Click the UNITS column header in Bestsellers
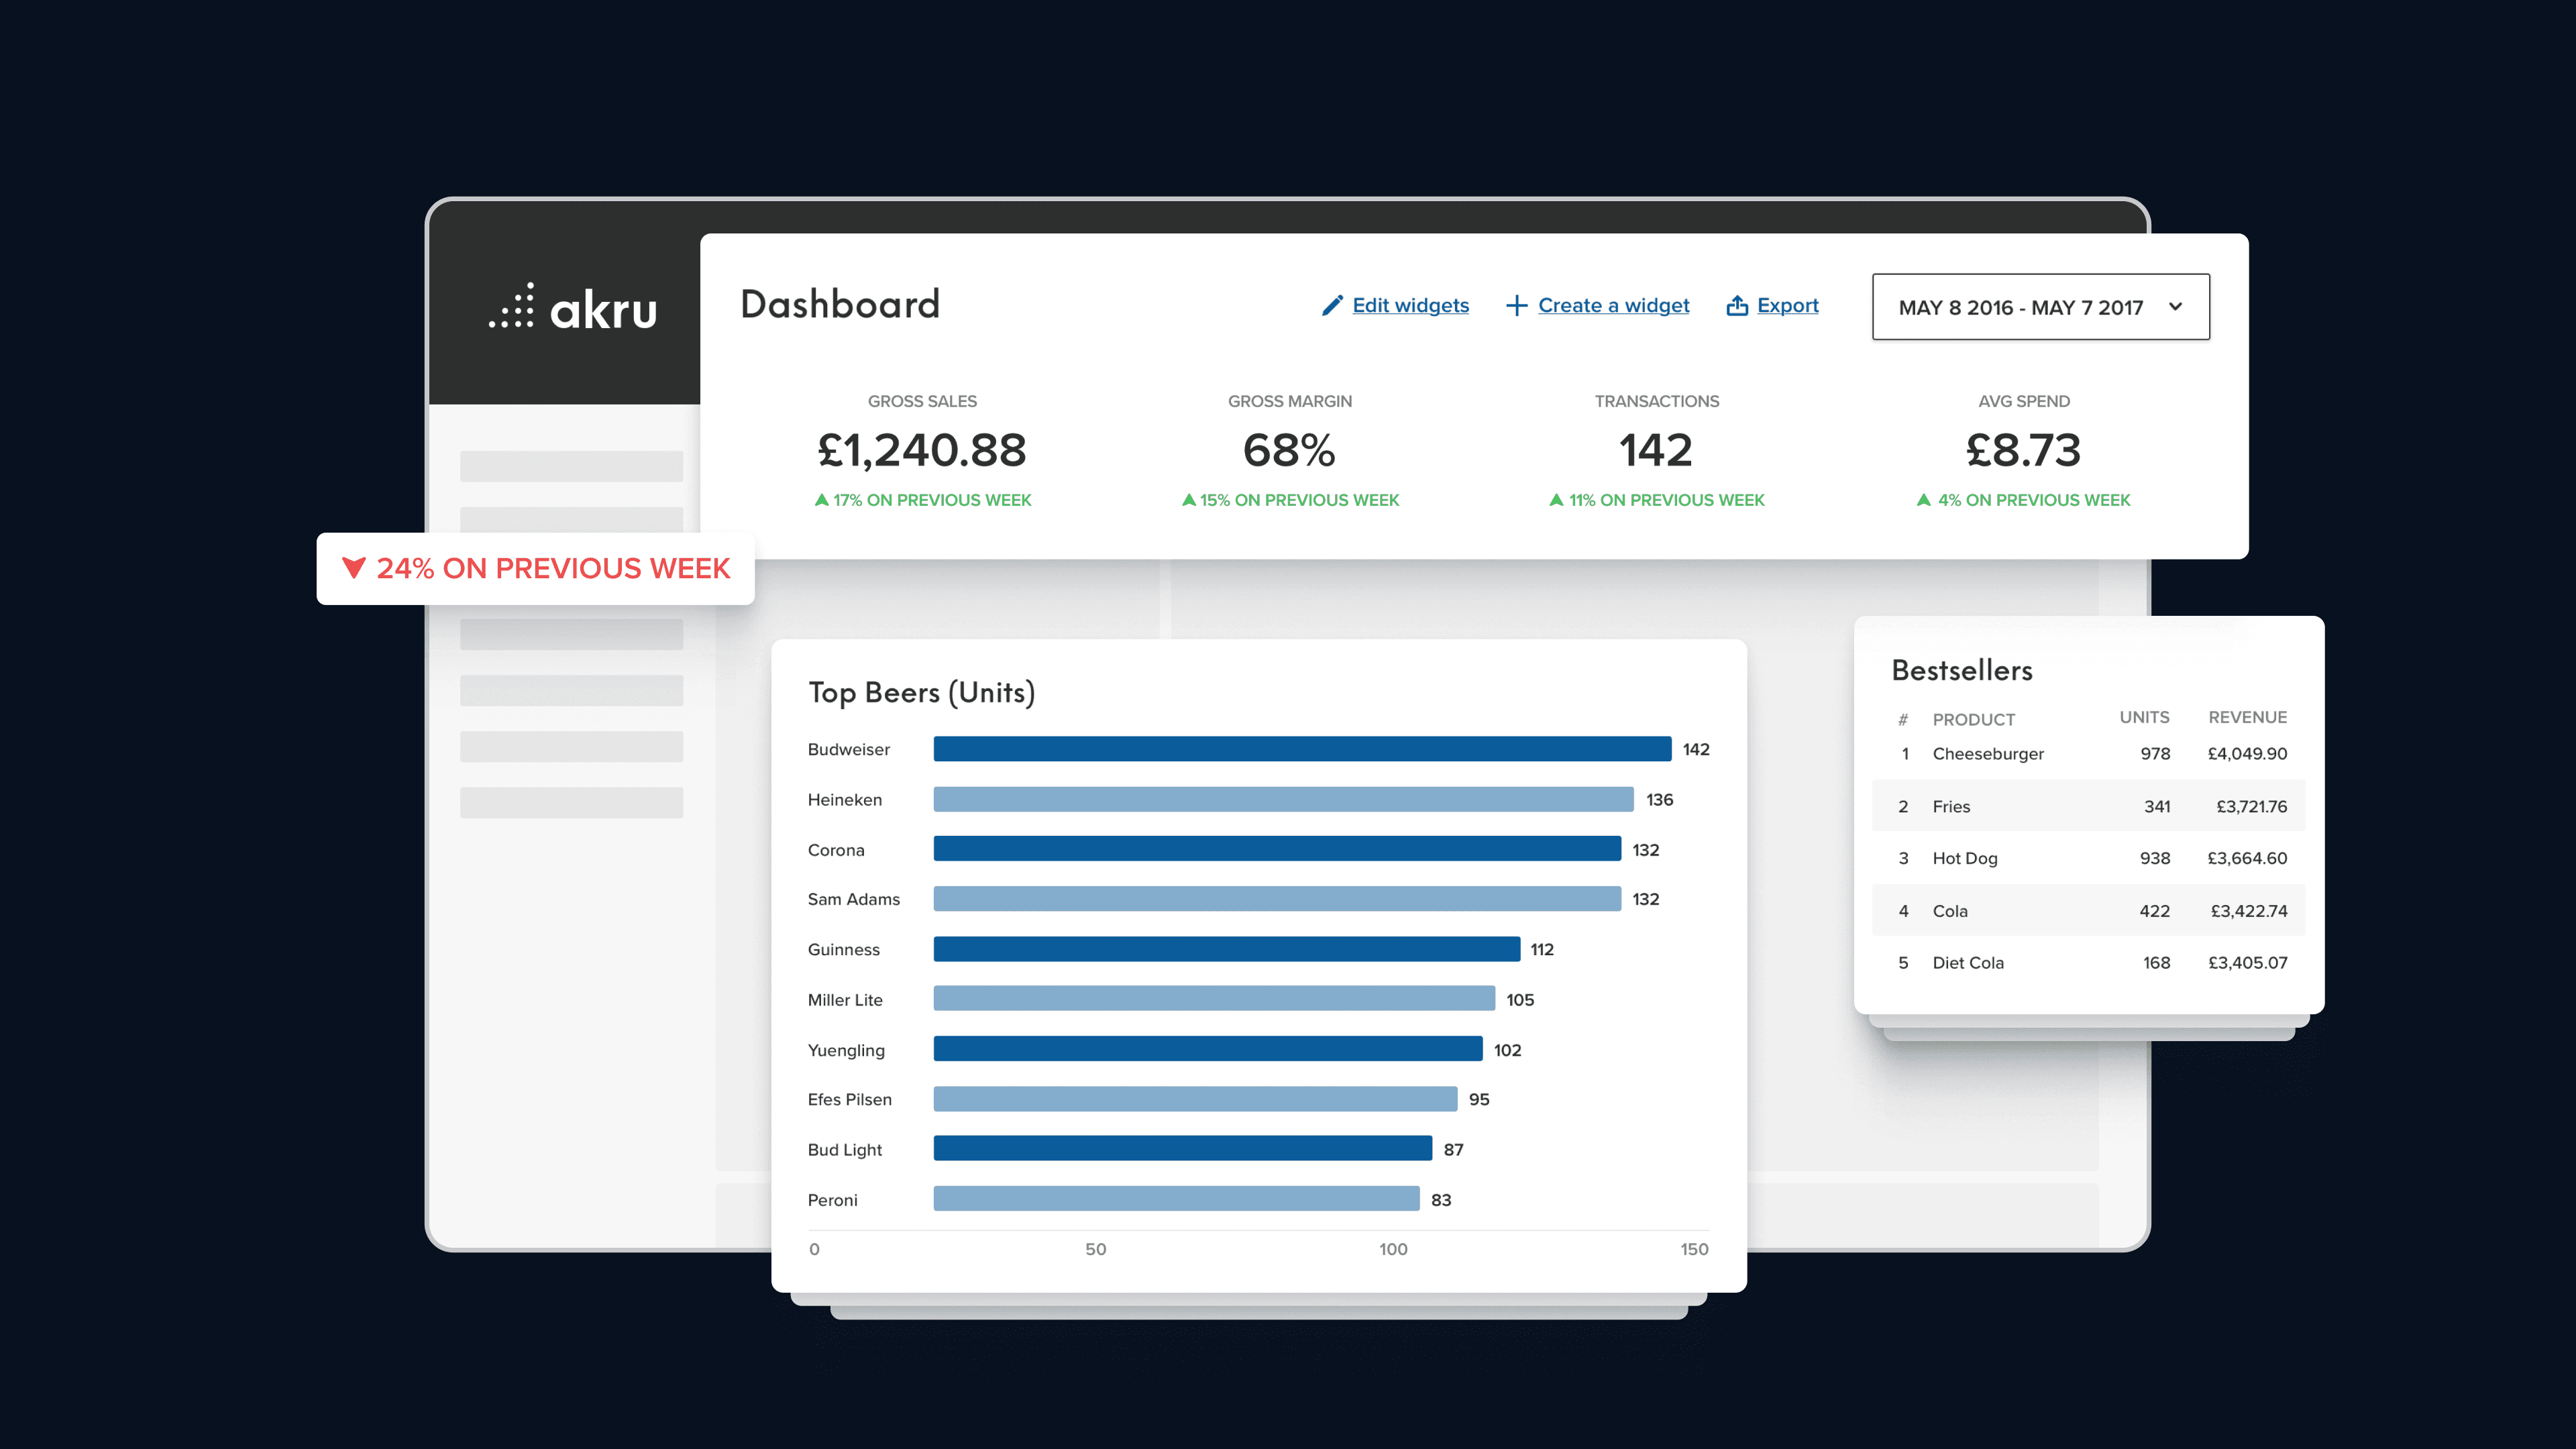Screen dimensions: 2576x1449 click(x=2144, y=717)
